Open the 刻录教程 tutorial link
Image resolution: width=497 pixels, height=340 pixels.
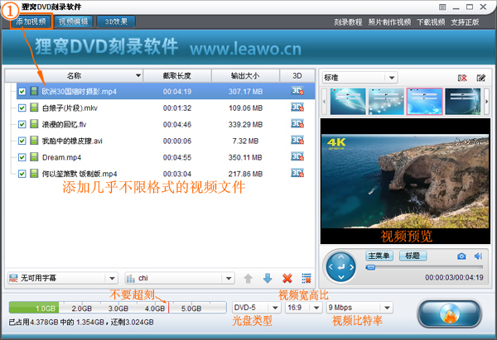click(348, 22)
